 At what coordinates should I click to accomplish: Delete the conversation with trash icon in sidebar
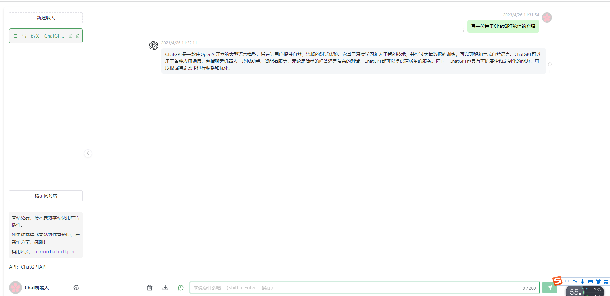point(78,36)
